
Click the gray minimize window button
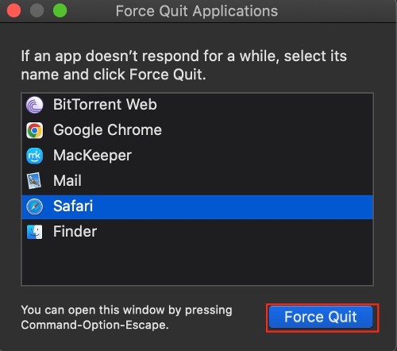[37, 11]
